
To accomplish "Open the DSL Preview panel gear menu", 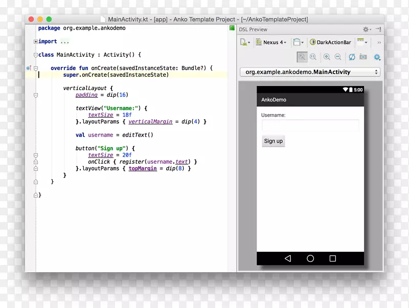I will pyautogui.click(x=366, y=29).
